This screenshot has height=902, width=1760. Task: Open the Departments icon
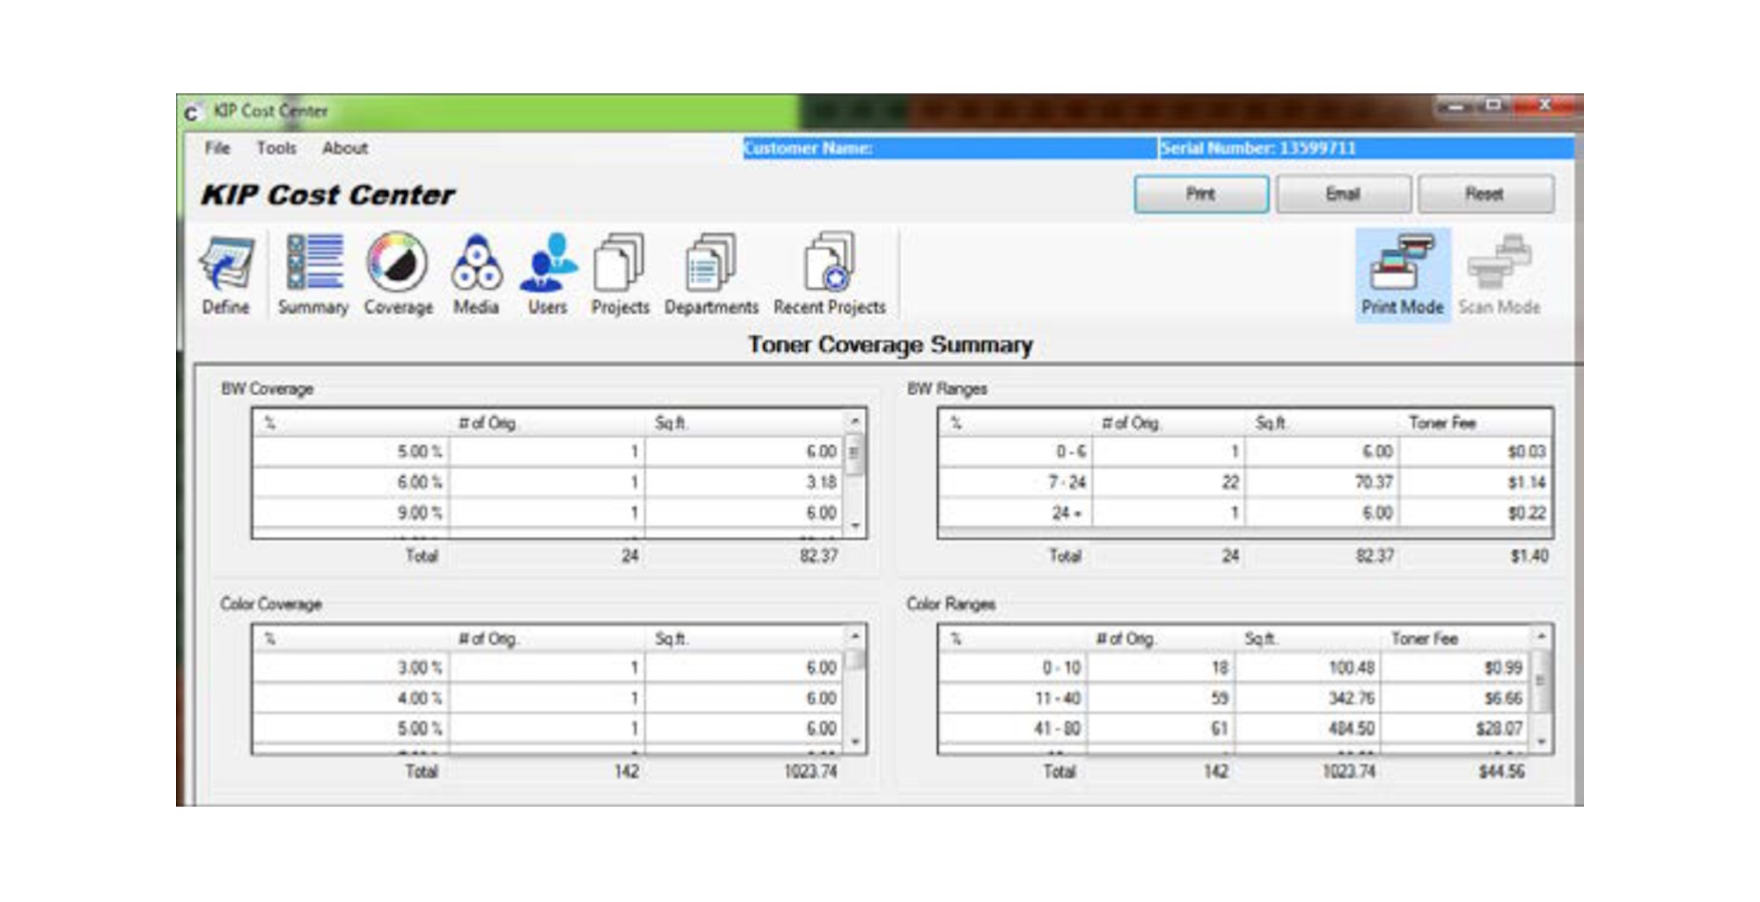click(711, 274)
